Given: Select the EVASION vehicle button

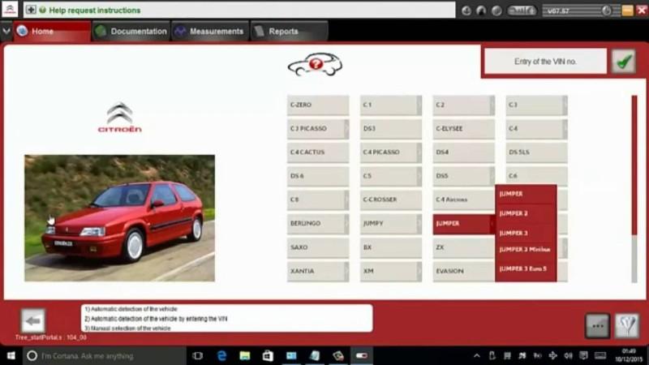Looking at the screenshot, I should (x=463, y=271).
